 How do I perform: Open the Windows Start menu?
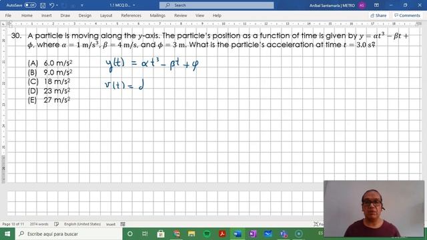pyautogui.click(x=7, y=234)
